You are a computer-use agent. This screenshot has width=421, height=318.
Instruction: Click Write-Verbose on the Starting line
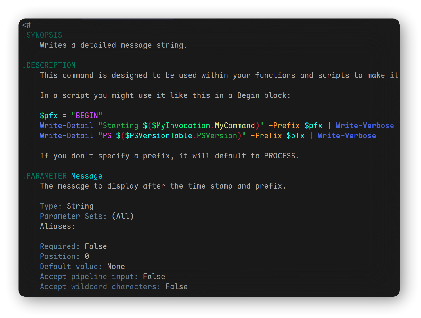(365, 126)
